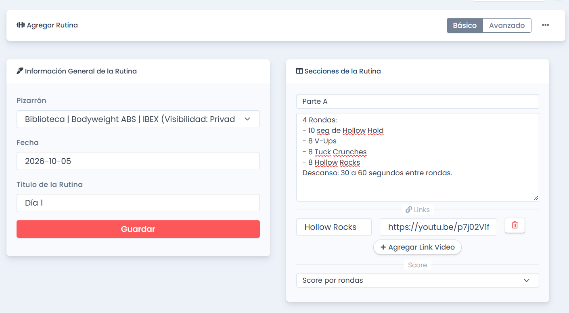Viewport: 569px width, 313px height.
Task: Click the youtu.be link URL field
Action: point(438,227)
